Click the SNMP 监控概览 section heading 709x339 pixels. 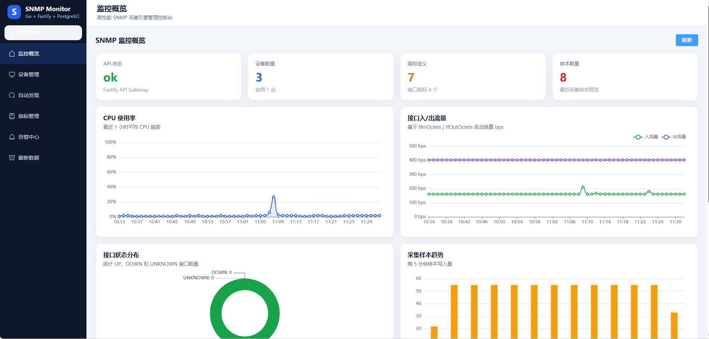click(x=120, y=40)
